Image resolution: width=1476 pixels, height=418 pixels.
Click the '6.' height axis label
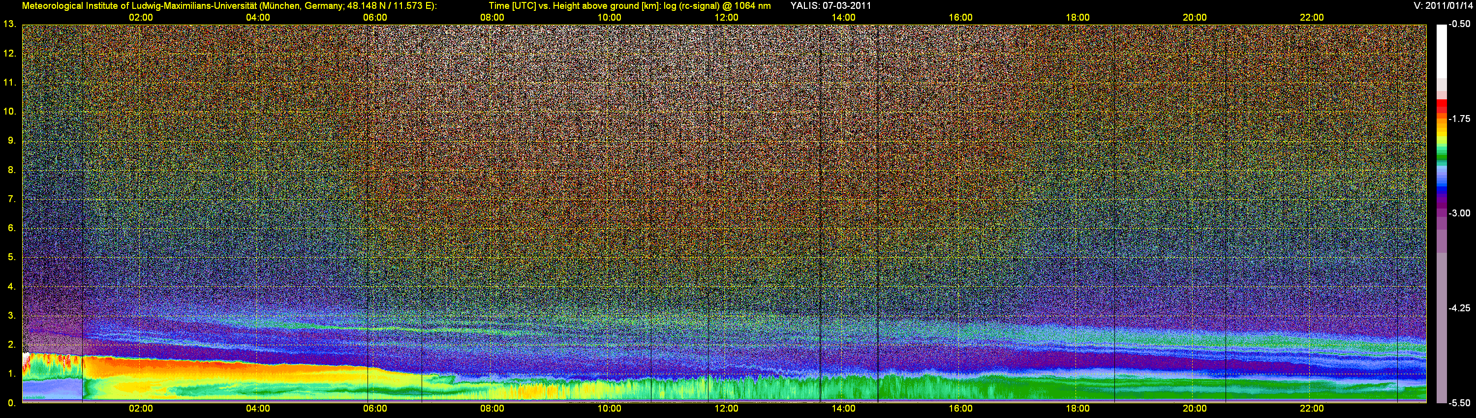click(11, 228)
